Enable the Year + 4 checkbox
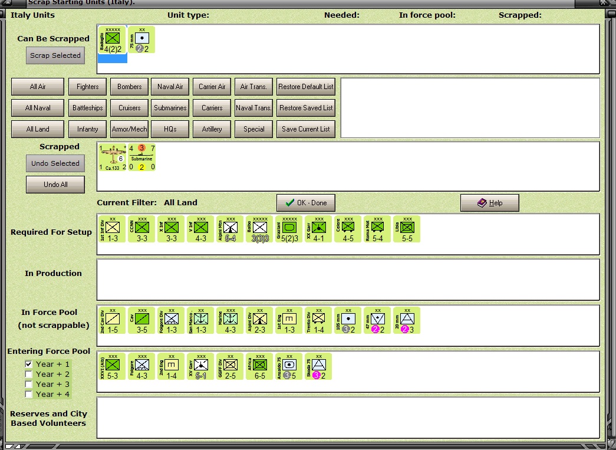This screenshot has width=616, height=450. point(29,394)
